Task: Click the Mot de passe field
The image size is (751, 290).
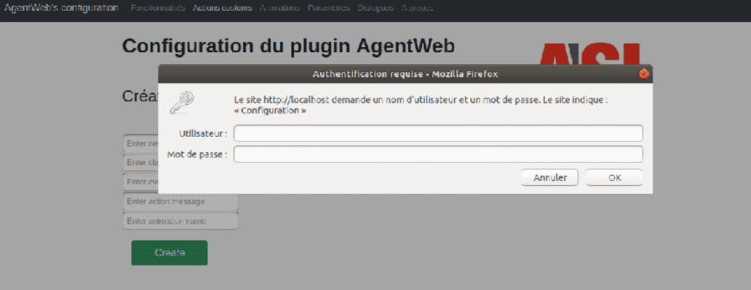Action: tap(438, 154)
